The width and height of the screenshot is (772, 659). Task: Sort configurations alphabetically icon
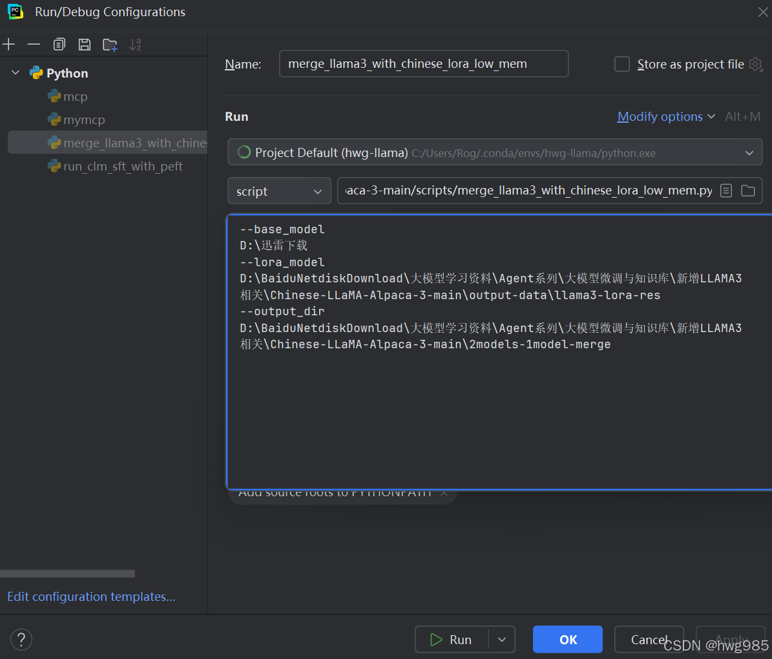[x=136, y=45]
